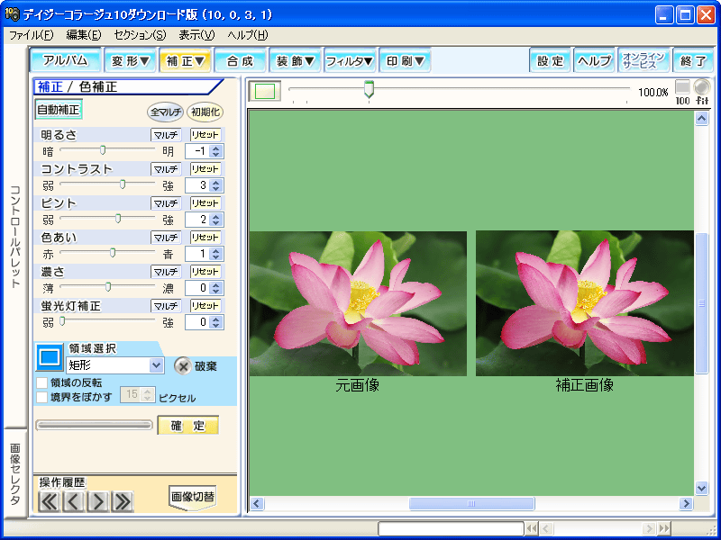Click the app icon in the title bar
Screen dimensions: 721x540
click(x=12, y=14)
